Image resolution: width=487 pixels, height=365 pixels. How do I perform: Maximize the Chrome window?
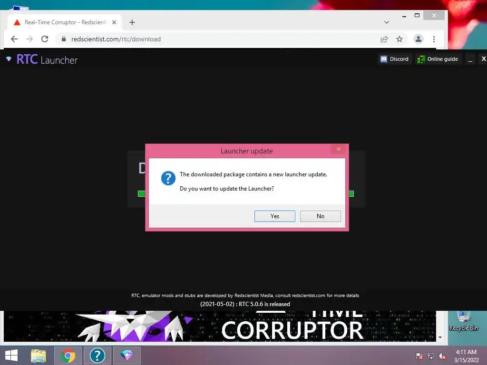(x=417, y=15)
